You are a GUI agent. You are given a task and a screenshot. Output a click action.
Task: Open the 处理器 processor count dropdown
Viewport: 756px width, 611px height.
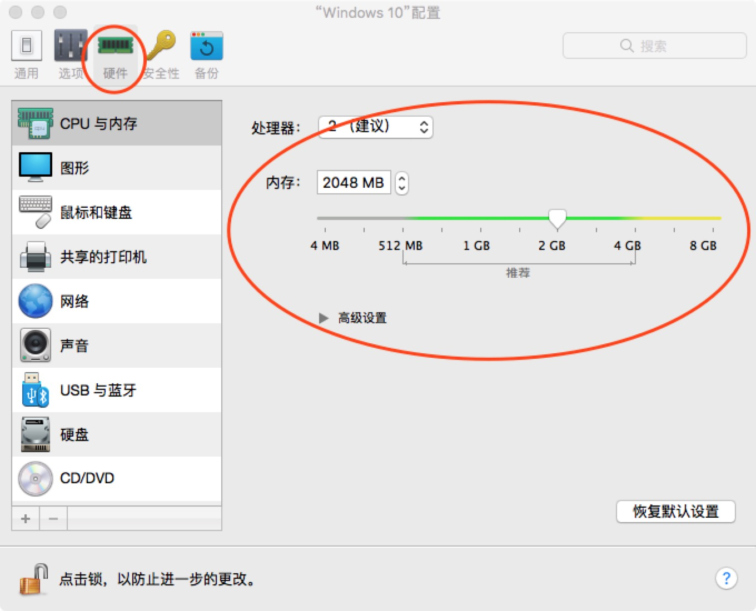(375, 127)
